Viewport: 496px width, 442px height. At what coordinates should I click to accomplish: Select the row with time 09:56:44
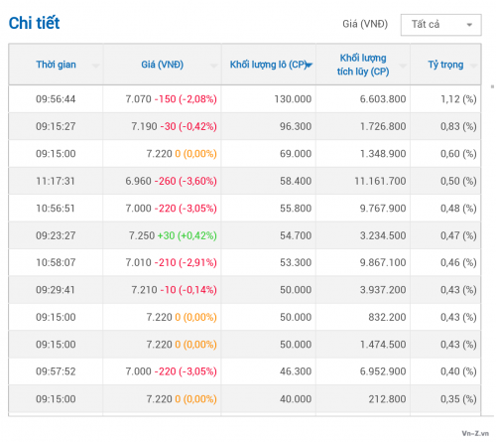click(245, 99)
